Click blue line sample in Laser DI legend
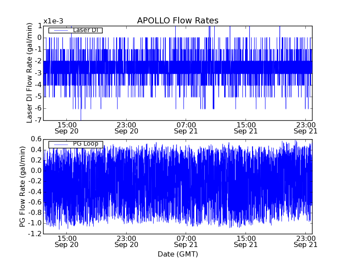The height and width of the screenshot is (260, 347). click(60, 30)
